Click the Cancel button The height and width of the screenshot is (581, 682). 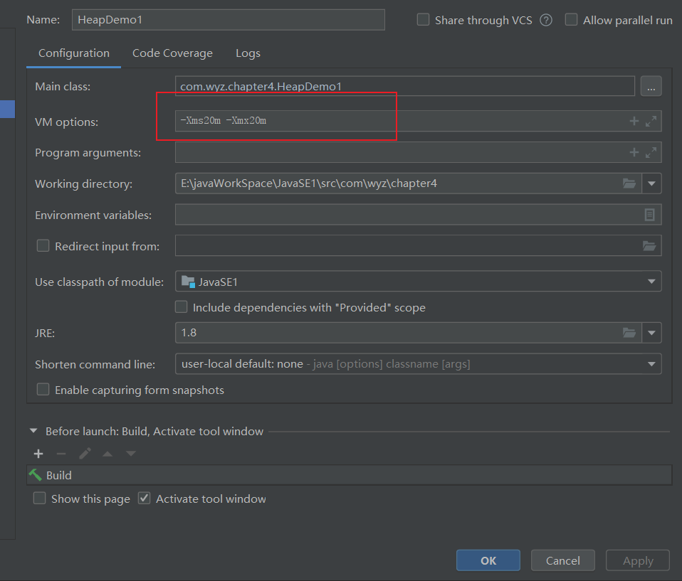pyautogui.click(x=562, y=560)
